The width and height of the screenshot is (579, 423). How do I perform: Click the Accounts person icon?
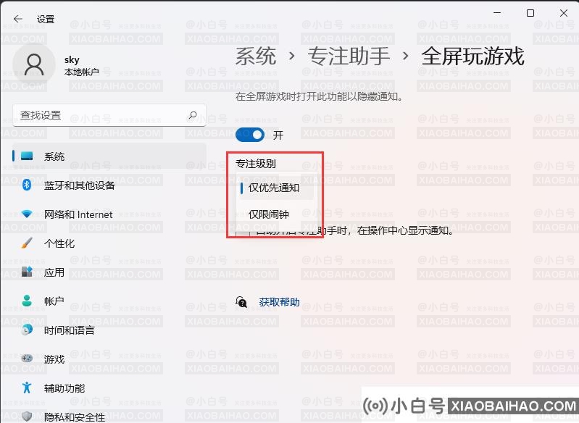pyautogui.click(x=27, y=301)
